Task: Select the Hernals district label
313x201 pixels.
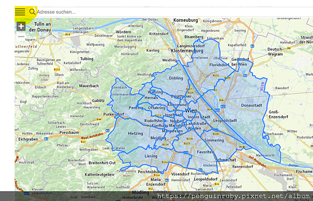Action: coord(151,97)
